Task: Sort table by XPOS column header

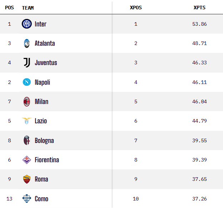Action: tap(136, 8)
